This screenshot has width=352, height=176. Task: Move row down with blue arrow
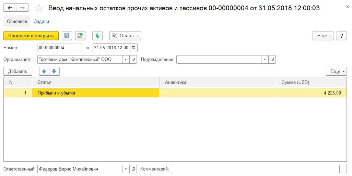pos(54,72)
